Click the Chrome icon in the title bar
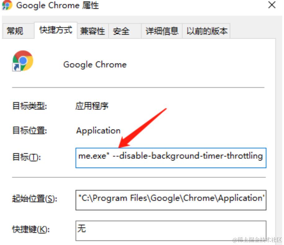 (7, 5)
